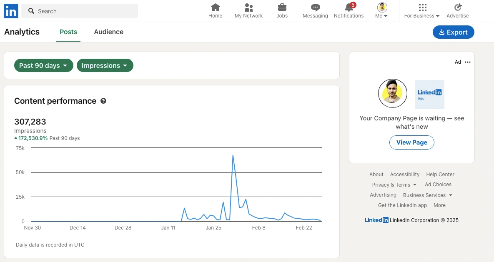This screenshot has width=494, height=262.
Task: Expand the Past 90 days filter
Action: tap(43, 65)
